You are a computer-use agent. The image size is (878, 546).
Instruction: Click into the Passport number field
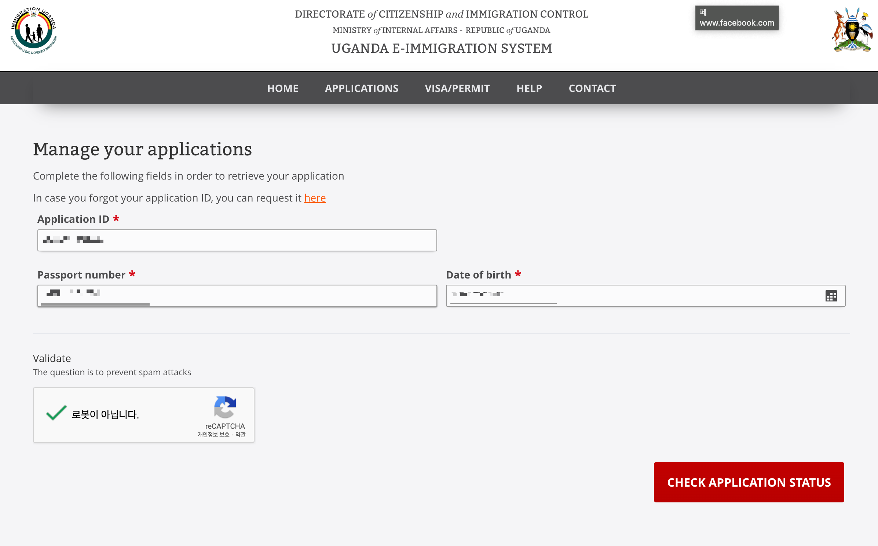pyautogui.click(x=237, y=296)
